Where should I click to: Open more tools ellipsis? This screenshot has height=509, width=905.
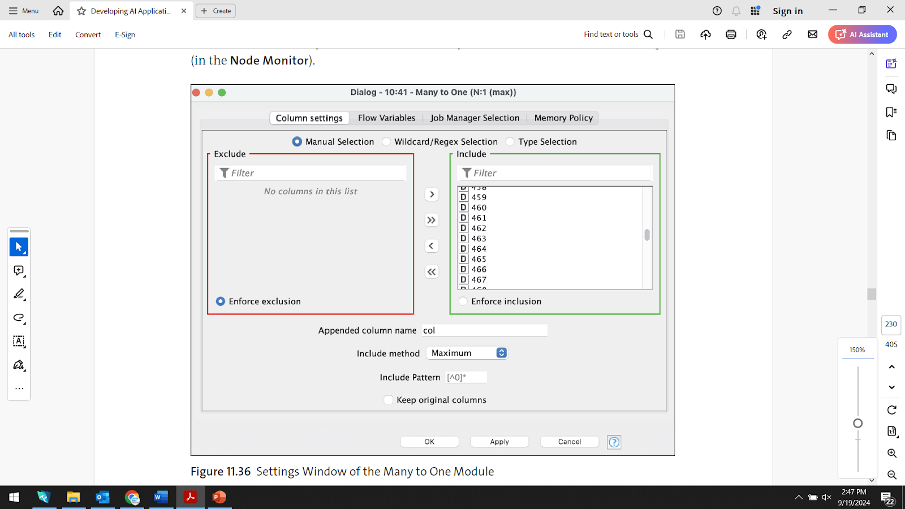pos(19,389)
